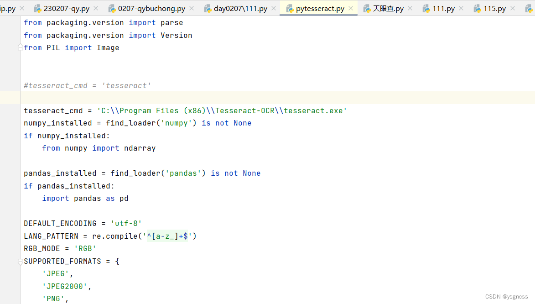Click the 'JPEG2000' format entry
Viewport: 535px width, 304px height.
tap(65, 286)
